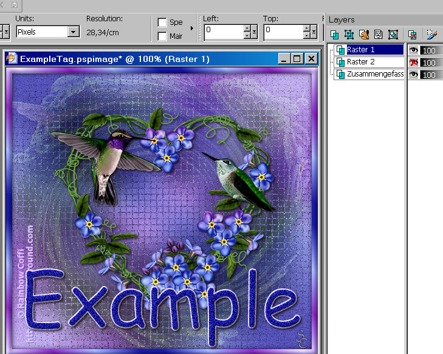Open the Left value slider dropdown
Image resolution: width=443 pixels, height=354 pixels.
click(x=254, y=32)
